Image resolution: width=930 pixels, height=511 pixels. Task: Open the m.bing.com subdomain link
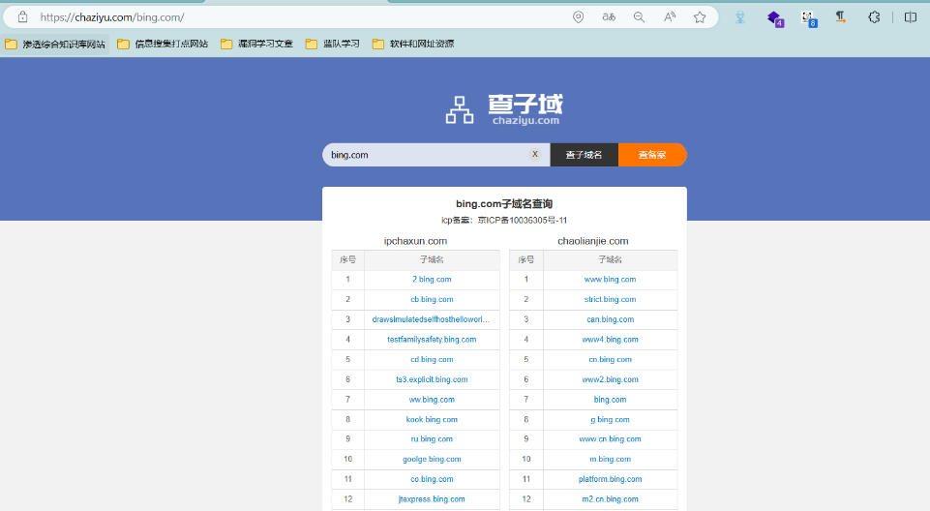pyautogui.click(x=610, y=459)
